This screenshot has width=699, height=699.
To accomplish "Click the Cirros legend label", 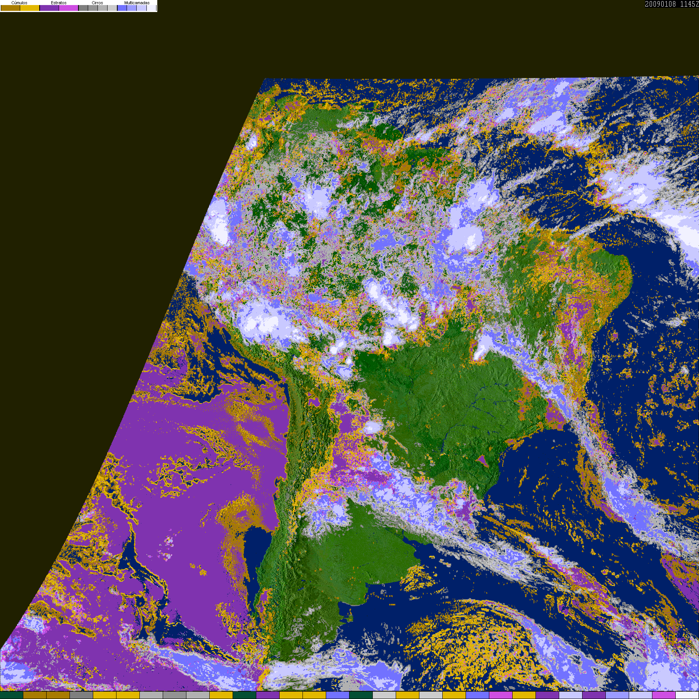I will coord(97,3).
